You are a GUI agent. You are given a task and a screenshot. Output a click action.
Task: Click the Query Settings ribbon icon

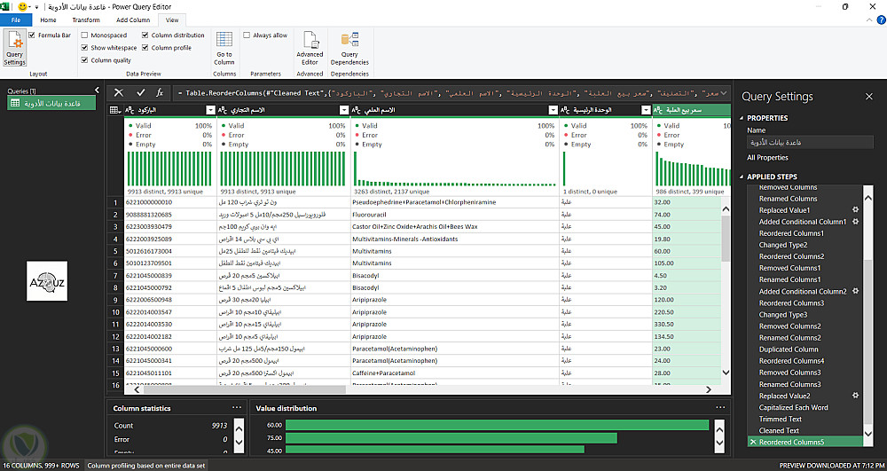(14, 48)
